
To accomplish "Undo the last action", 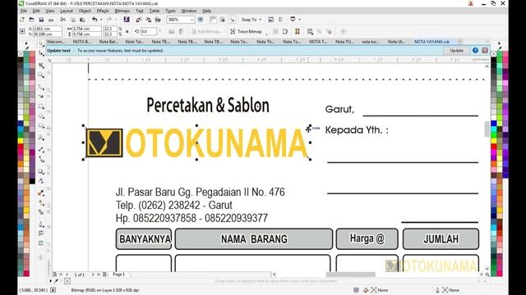I will tap(95, 20).
